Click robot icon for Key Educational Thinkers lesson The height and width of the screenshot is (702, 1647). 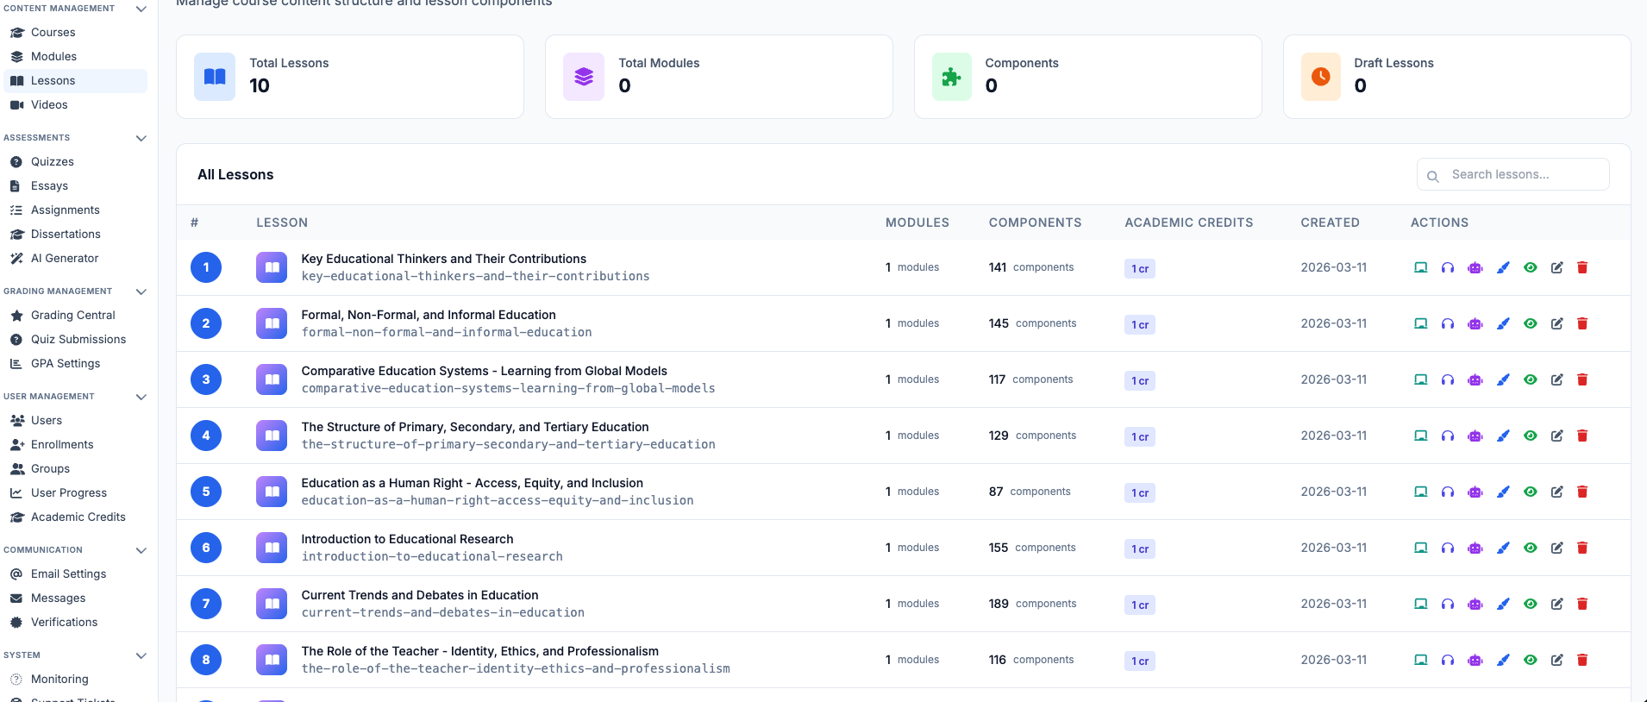click(1475, 267)
